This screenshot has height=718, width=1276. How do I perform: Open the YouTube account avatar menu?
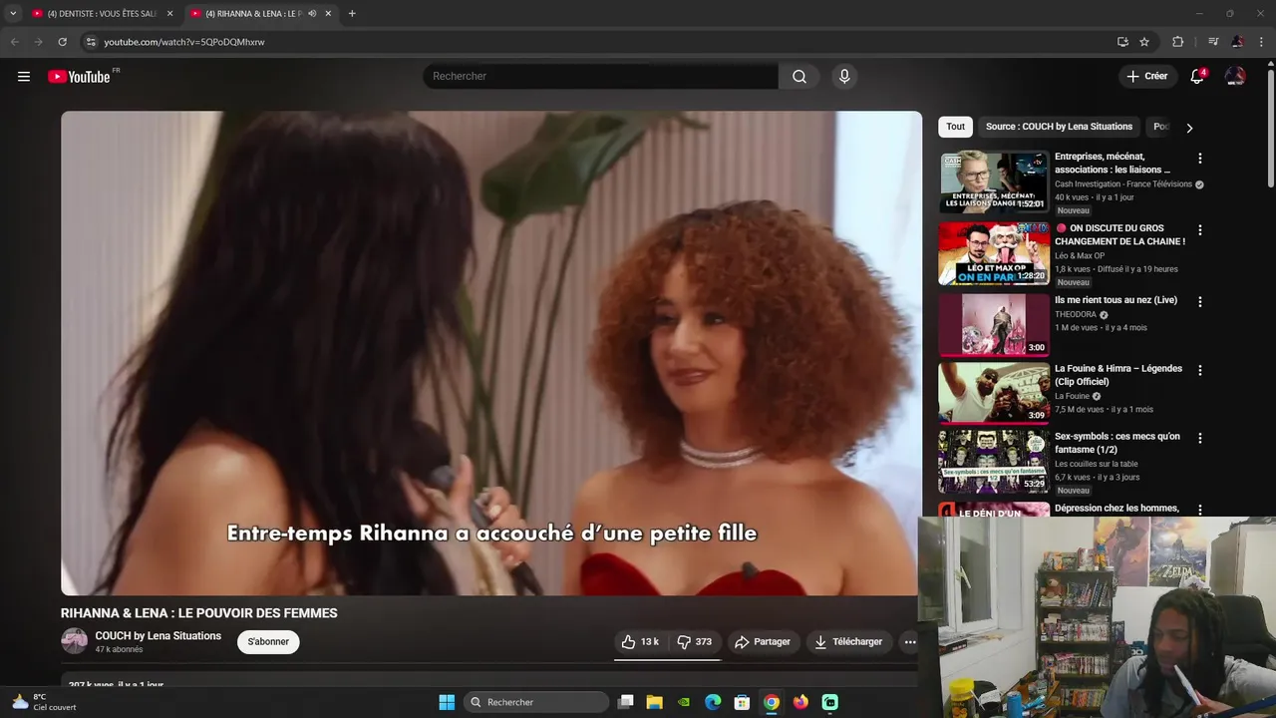(x=1235, y=77)
